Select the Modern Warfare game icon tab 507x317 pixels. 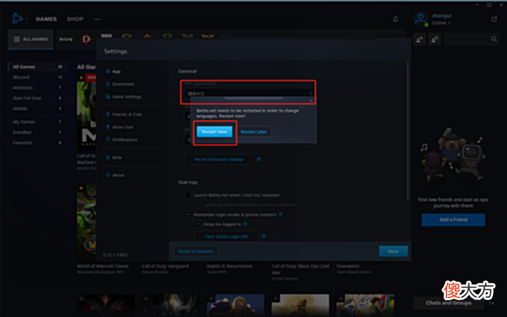pos(65,39)
